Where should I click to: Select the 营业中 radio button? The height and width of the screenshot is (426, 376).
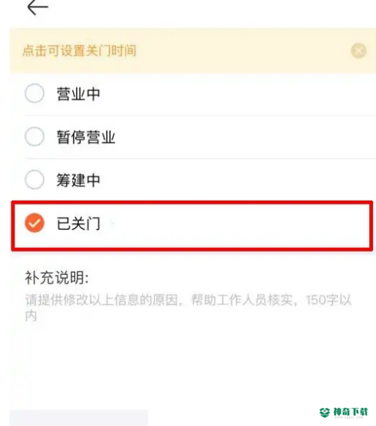click(35, 93)
